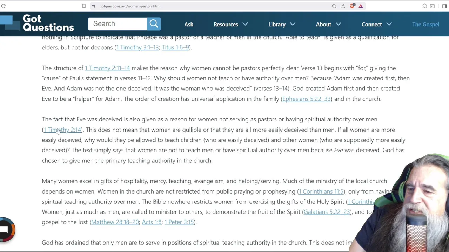The height and width of the screenshot is (252, 449).
Task: Open the Galatians 5:22–23 reference link
Action: [327, 212]
